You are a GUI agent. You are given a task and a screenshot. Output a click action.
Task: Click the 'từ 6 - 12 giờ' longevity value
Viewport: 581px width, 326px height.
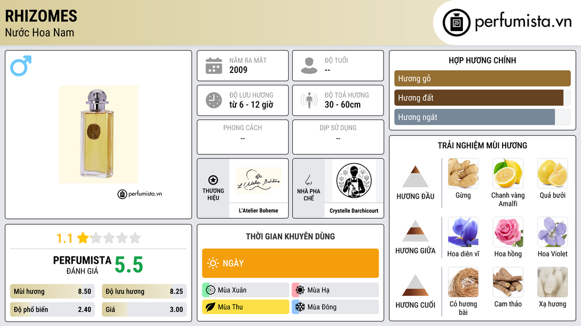pyautogui.click(x=251, y=105)
